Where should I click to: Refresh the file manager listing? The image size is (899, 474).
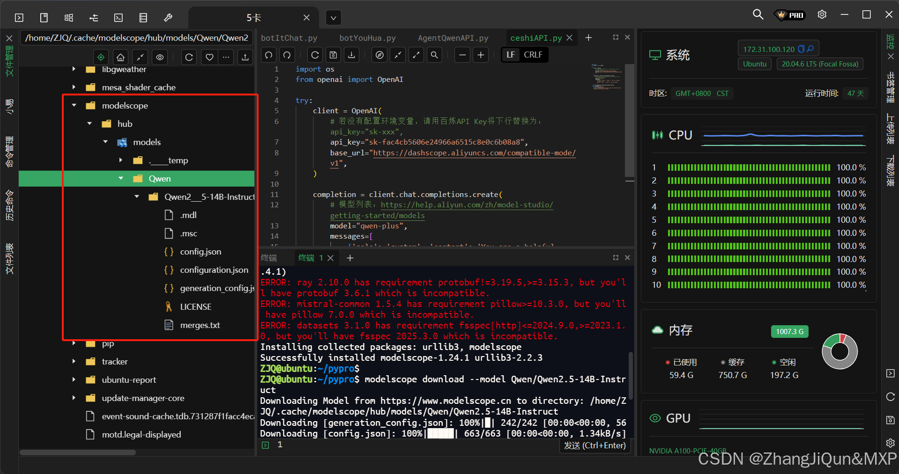[189, 57]
